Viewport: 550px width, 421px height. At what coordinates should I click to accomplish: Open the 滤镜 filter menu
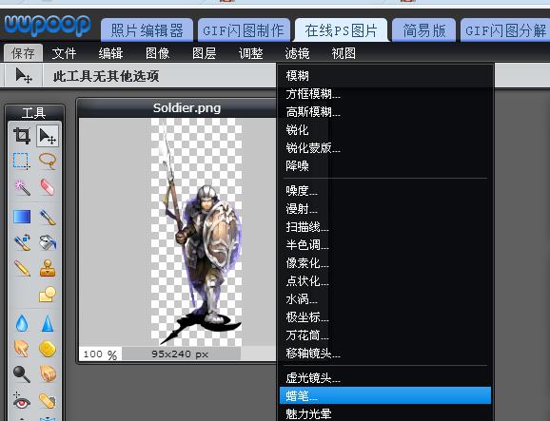(x=297, y=53)
